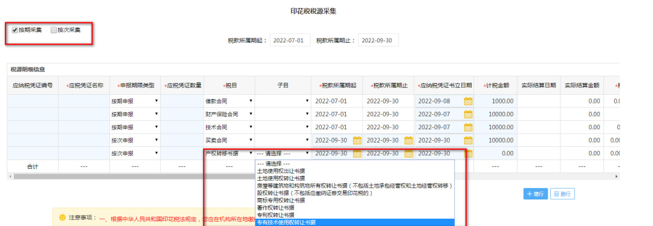
Task: Click 实际结算金额 cell in 财产保险合同 row
Action: click(x=582, y=114)
